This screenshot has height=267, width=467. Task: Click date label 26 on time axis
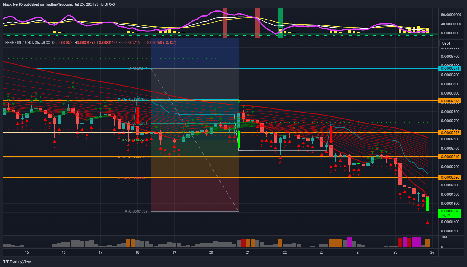point(432,252)
